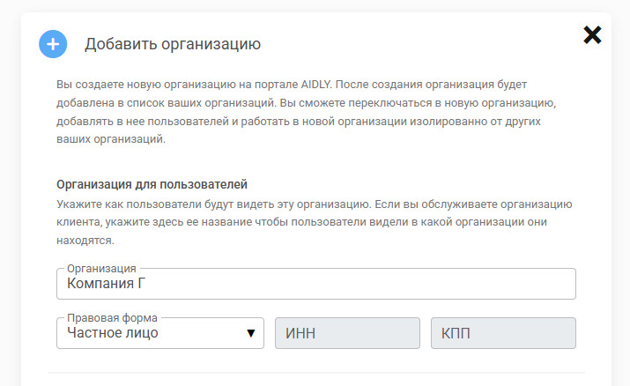
Task: Click the КПП placeholder text
Action: [x=455, y=333]
